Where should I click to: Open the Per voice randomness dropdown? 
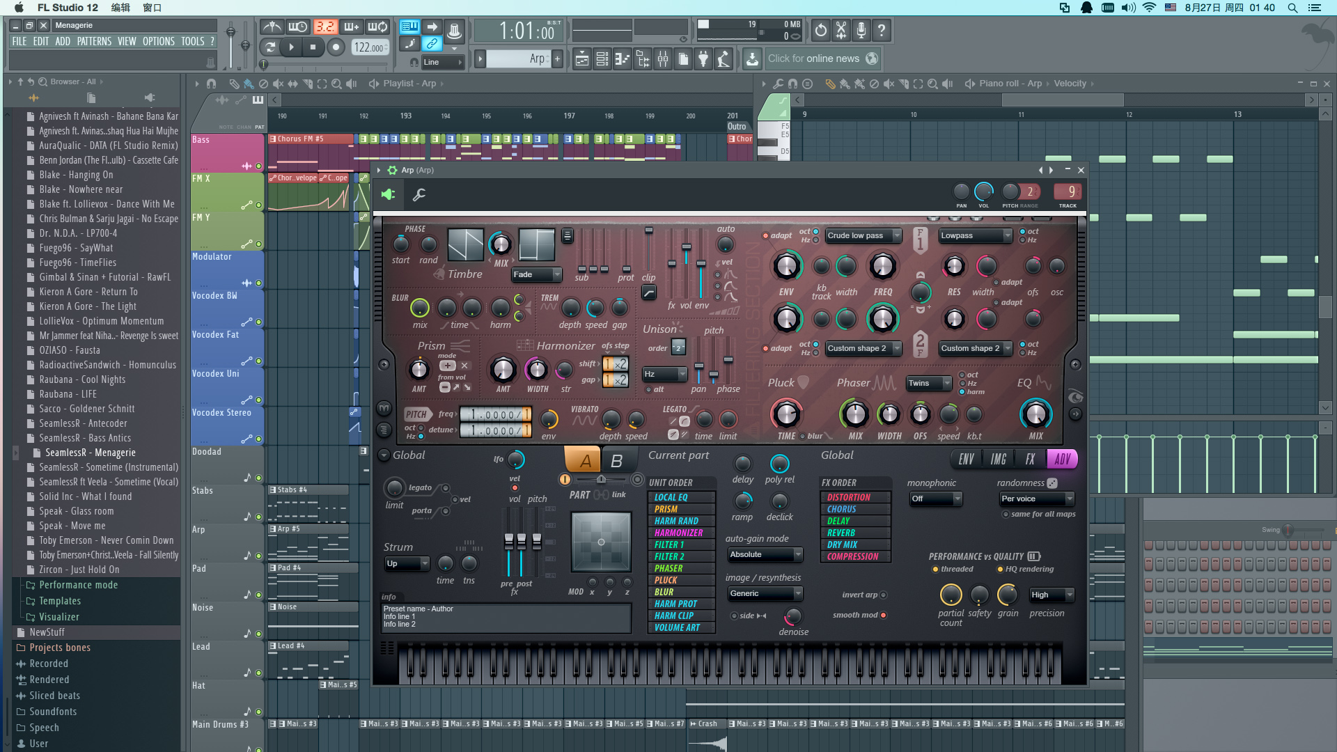(1037, 499)
